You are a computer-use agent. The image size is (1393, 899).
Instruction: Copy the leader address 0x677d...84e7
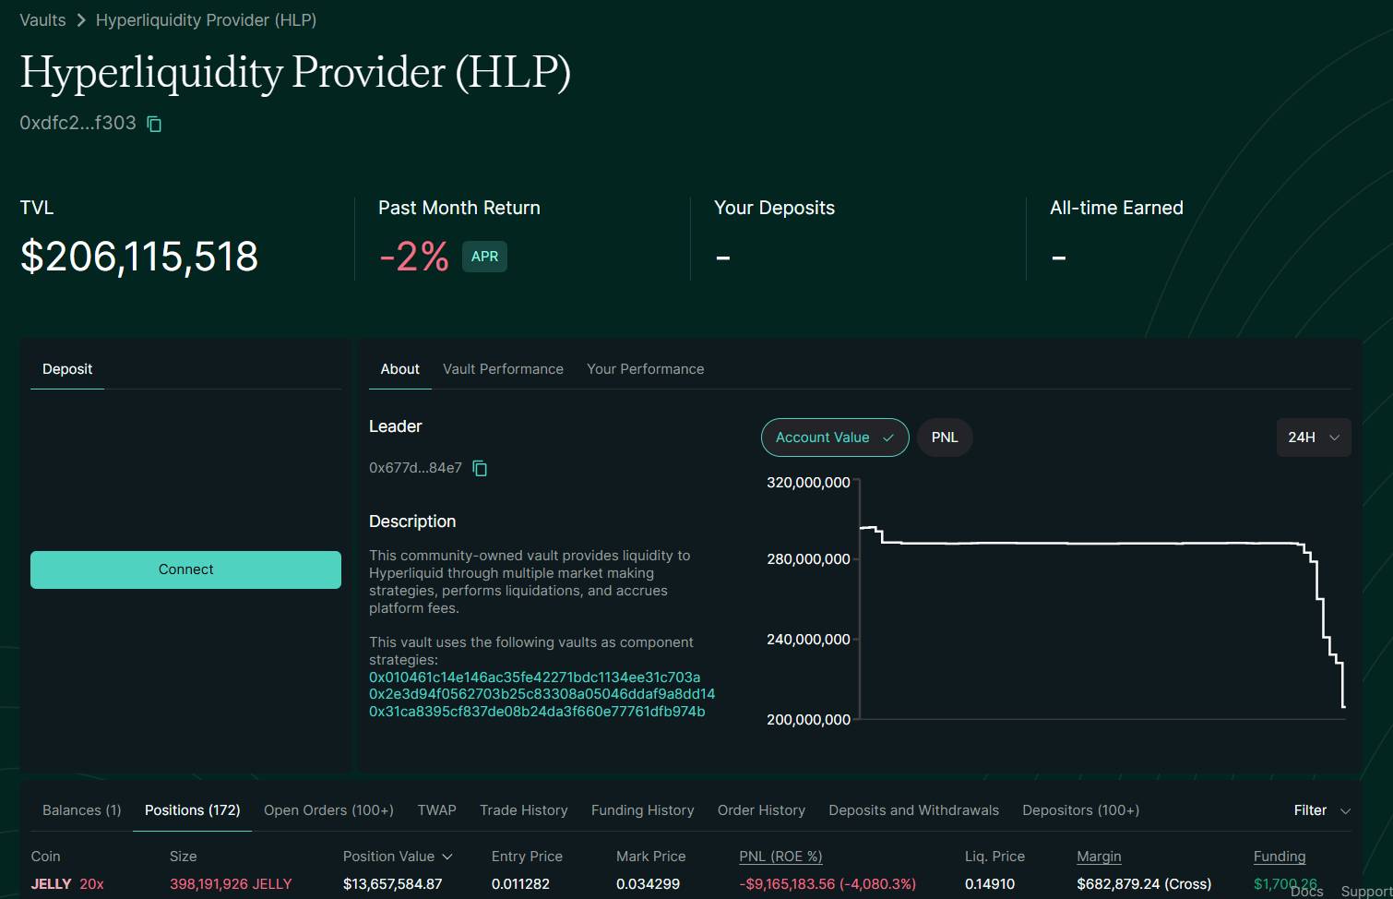coord(480,468)
